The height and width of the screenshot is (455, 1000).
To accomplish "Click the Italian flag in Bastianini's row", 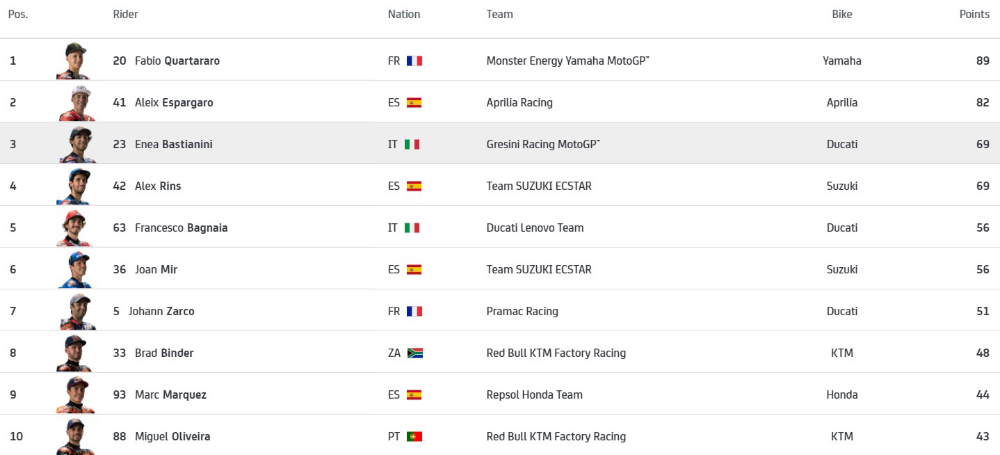I will click(x=412, y=145).
